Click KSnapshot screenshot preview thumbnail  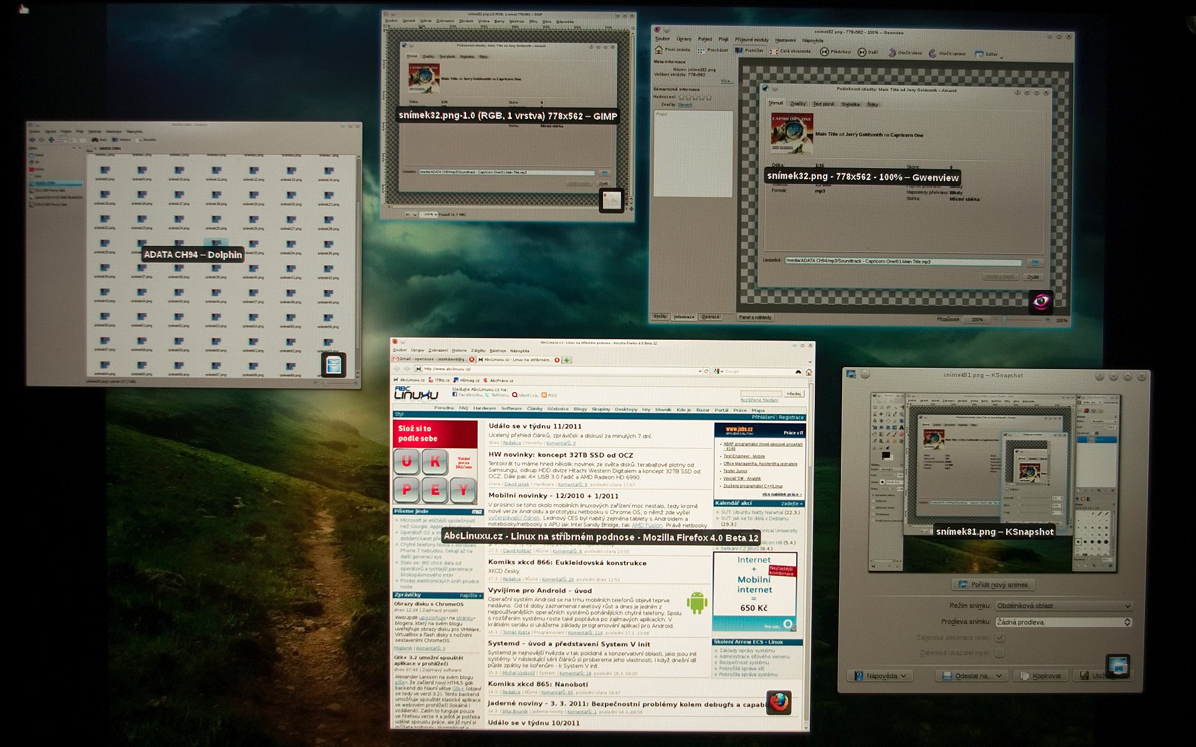[x=994, y=482]
